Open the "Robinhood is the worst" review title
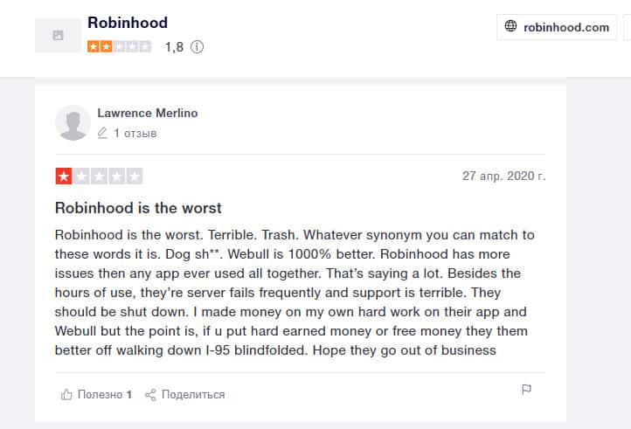Viewport: 631px width, 429px height. pyautogui.click(x=138, y=208)
